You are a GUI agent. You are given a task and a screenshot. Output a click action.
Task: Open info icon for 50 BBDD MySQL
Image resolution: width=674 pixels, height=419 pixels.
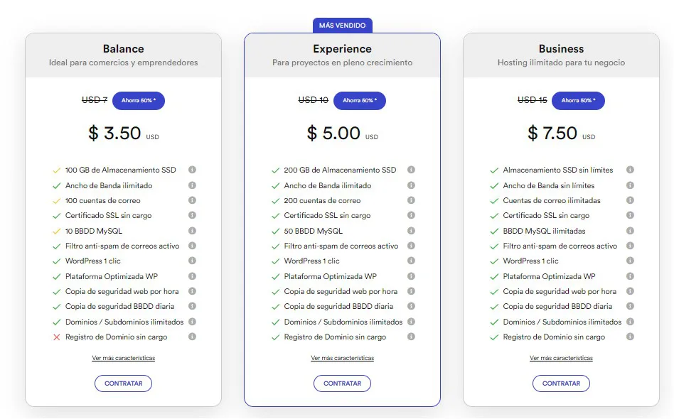(412, 230)
